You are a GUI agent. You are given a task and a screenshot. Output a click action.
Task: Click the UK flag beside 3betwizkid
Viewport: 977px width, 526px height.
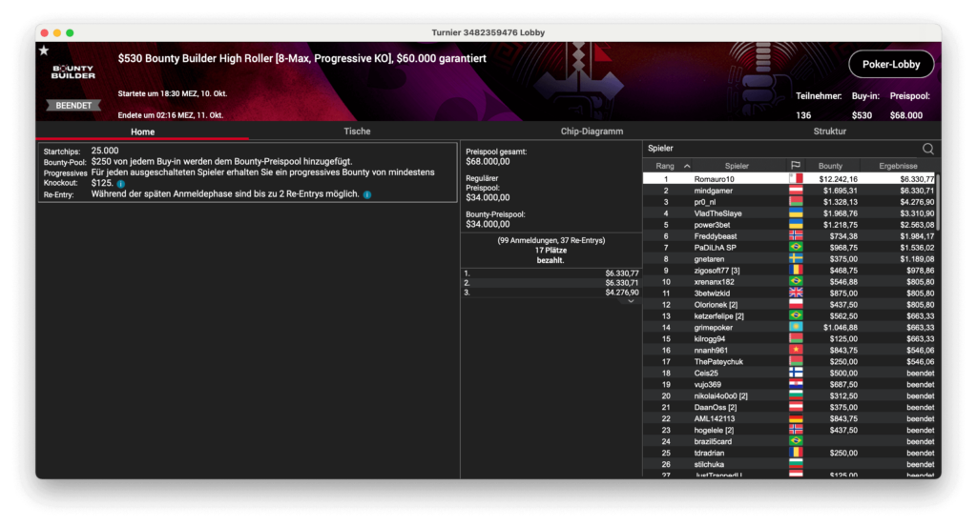(795, 293)
